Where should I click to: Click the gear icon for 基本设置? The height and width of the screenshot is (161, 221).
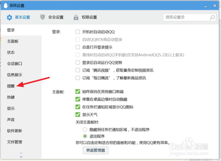point(9,18)
